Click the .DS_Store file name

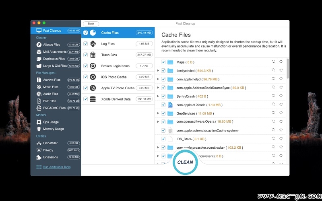tap(184, 139)
